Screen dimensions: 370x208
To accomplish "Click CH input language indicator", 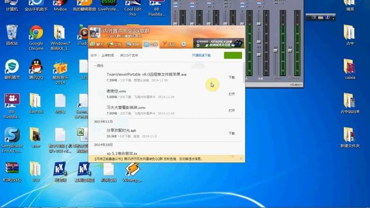I will click(313, 17).
